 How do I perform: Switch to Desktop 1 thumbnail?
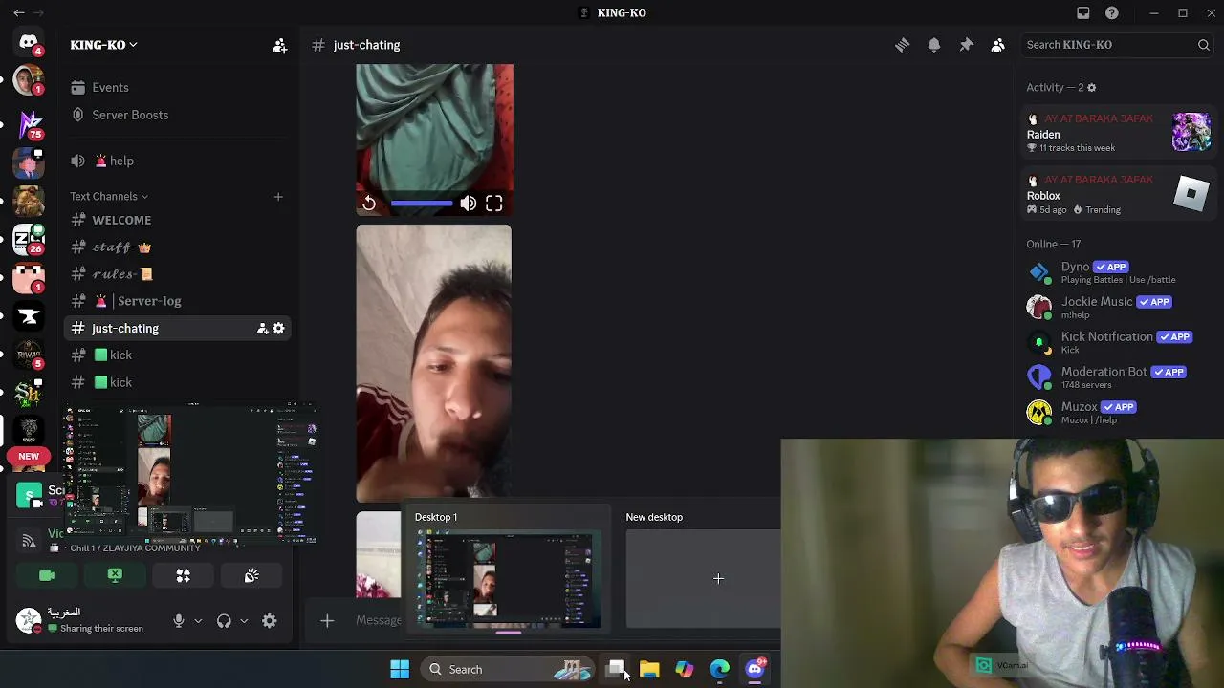pos(508,571)
